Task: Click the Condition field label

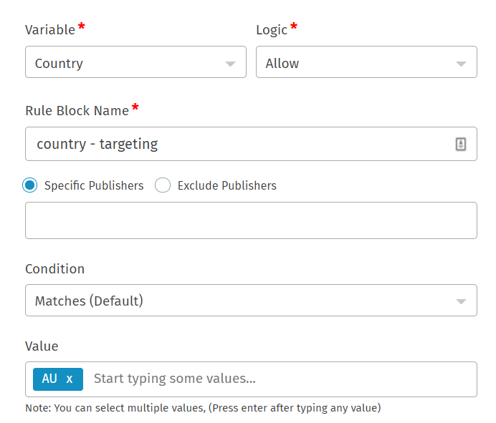Action: [x=54, y=269]
